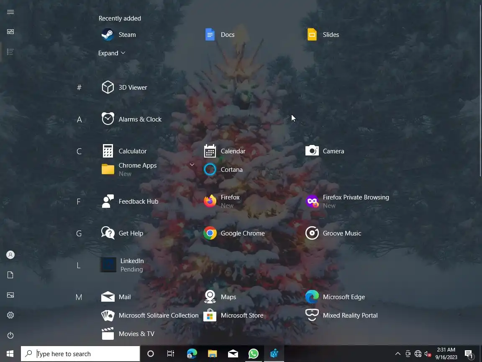The image size is (482, 362).
Task: Open Groove Music
Action: point(333,233)
